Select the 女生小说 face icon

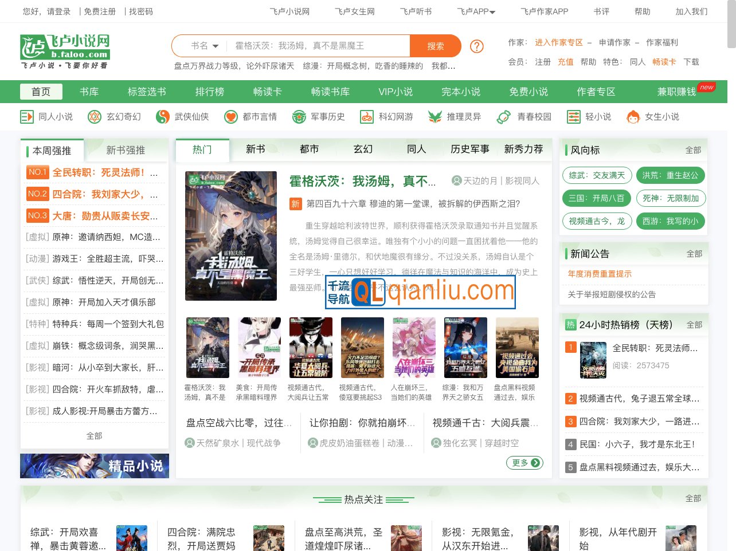[x=633, y=116]
